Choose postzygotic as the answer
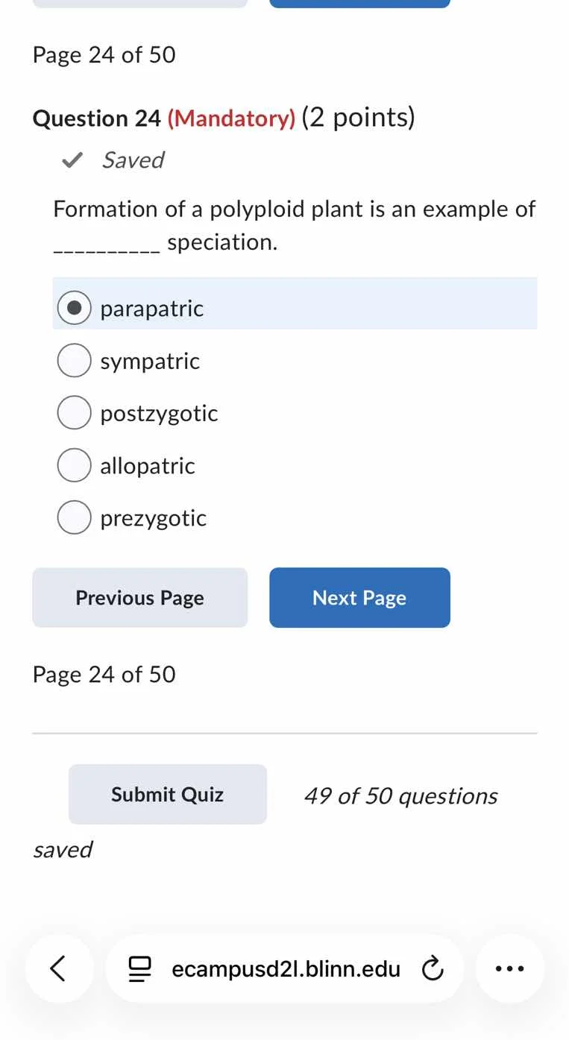Screen dimensions: 569x1040 click(74, 412)
